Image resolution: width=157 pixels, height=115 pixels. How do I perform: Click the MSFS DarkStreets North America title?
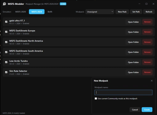coord(26,41)
